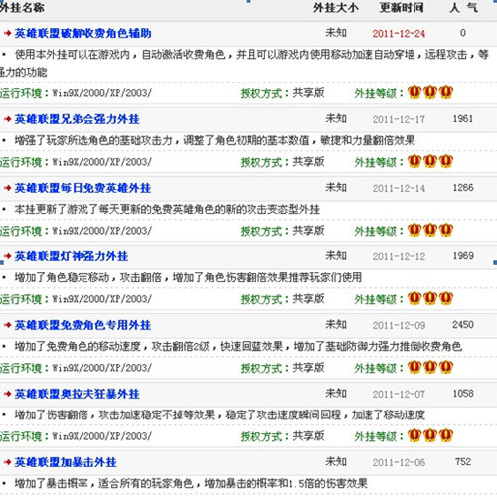This screenshot has width=497, height=496.
Task: Click popularity value 1058
Action: tap(463, 394)
